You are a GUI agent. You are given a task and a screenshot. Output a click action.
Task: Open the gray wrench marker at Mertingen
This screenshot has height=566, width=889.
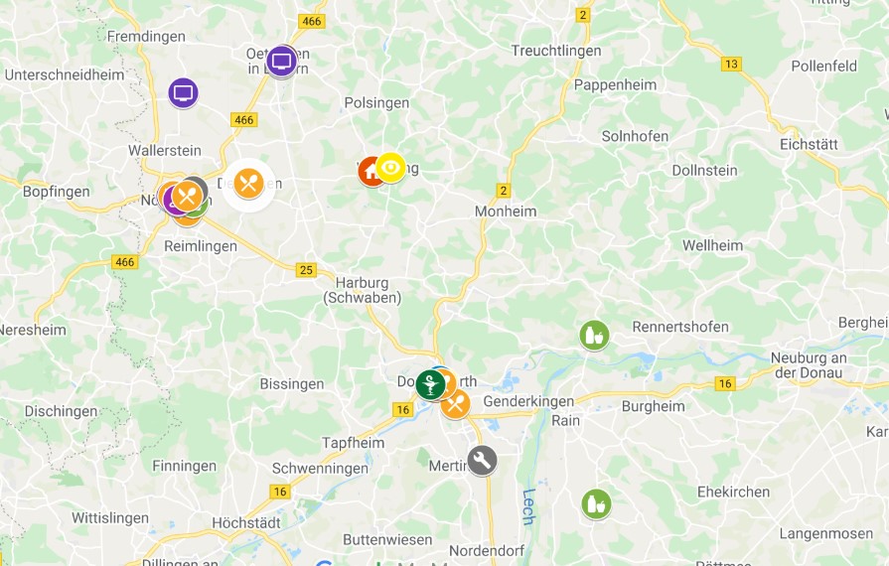pyautogui.click(x=482, y=460)
